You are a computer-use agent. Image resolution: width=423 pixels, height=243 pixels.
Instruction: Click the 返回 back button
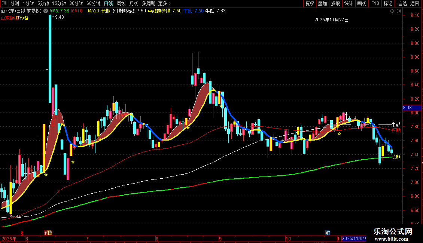click(x=415, y=3)
